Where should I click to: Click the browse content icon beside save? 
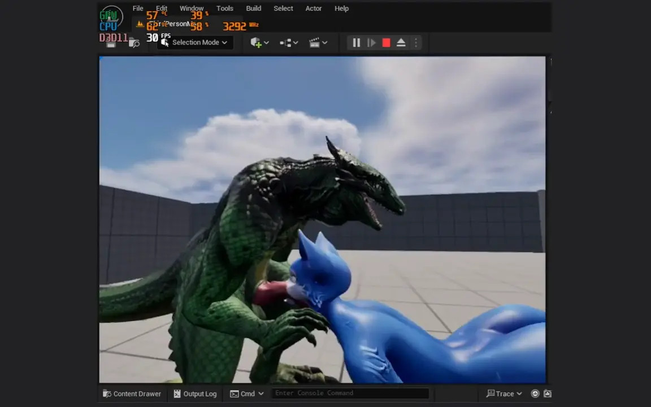134,43
